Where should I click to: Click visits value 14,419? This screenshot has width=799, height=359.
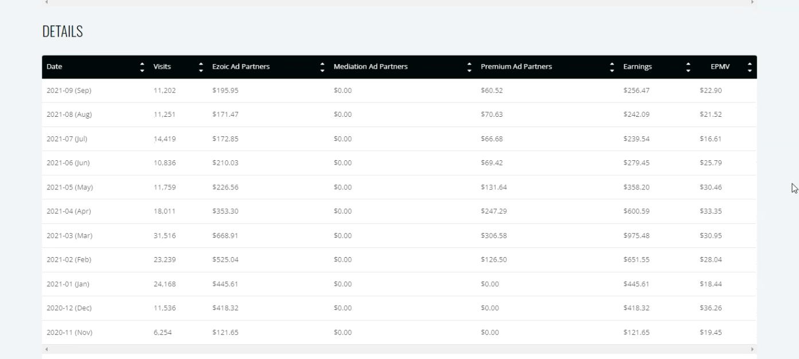pyautogui.click(x=165, y=139)
